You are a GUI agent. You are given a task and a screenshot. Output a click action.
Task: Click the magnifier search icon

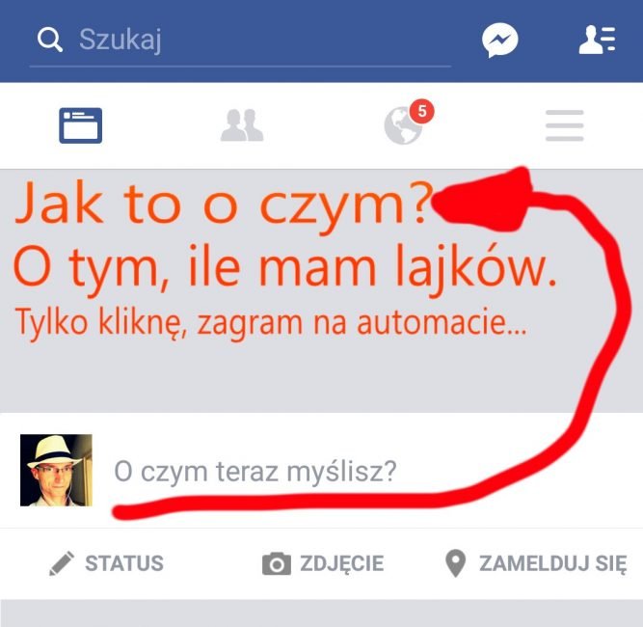point(49,40)
